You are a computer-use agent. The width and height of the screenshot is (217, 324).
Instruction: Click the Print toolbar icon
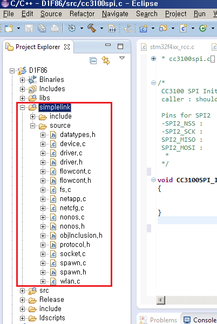(55, 28)
